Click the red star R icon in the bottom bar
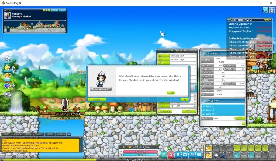 tap(171, 154)
